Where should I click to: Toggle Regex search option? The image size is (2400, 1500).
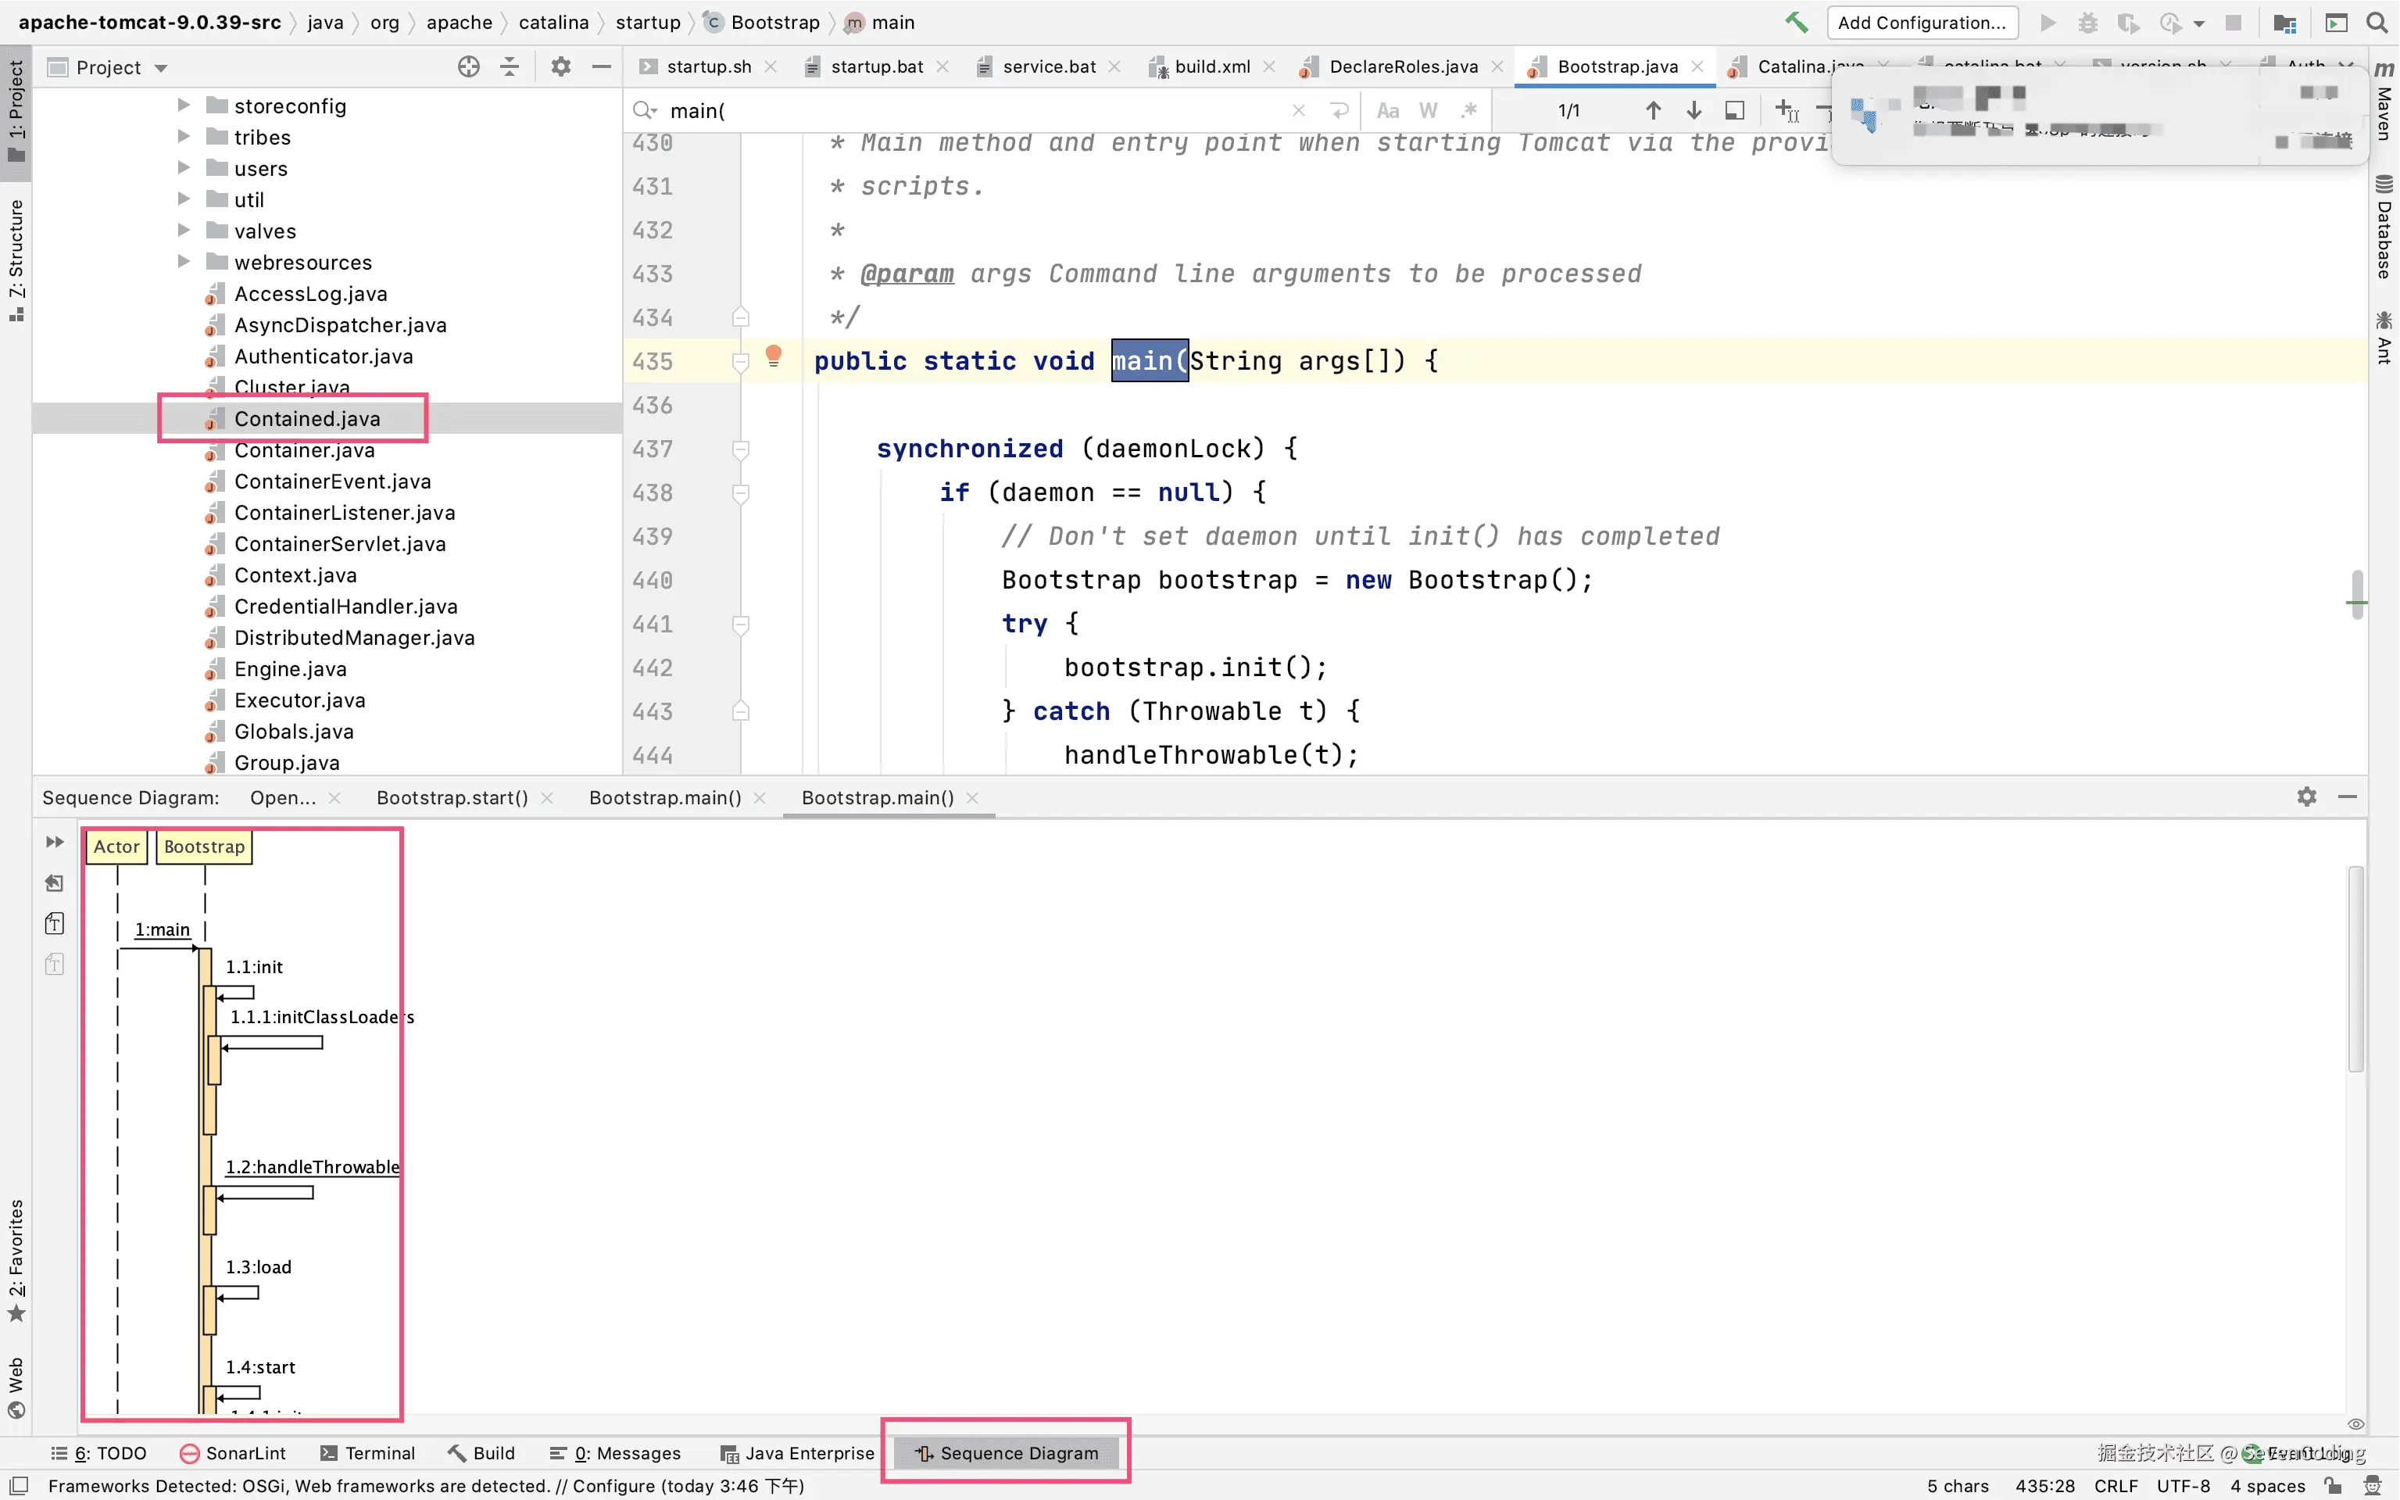tap(1468, 110)
